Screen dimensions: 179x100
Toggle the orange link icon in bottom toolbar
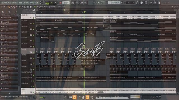click(87, 97)
